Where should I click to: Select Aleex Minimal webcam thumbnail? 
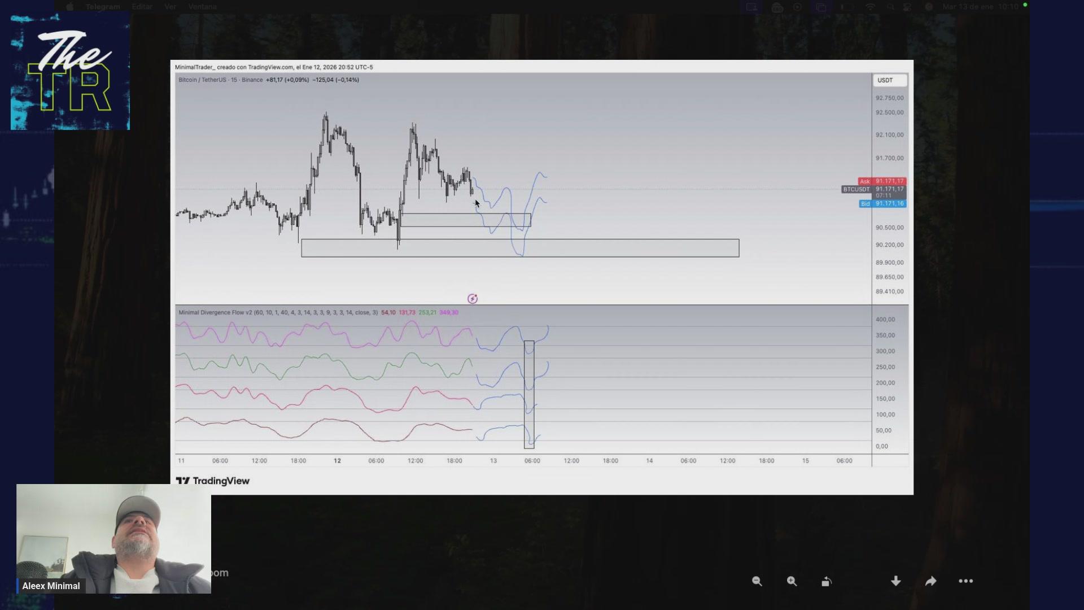(x=113, y=538)
